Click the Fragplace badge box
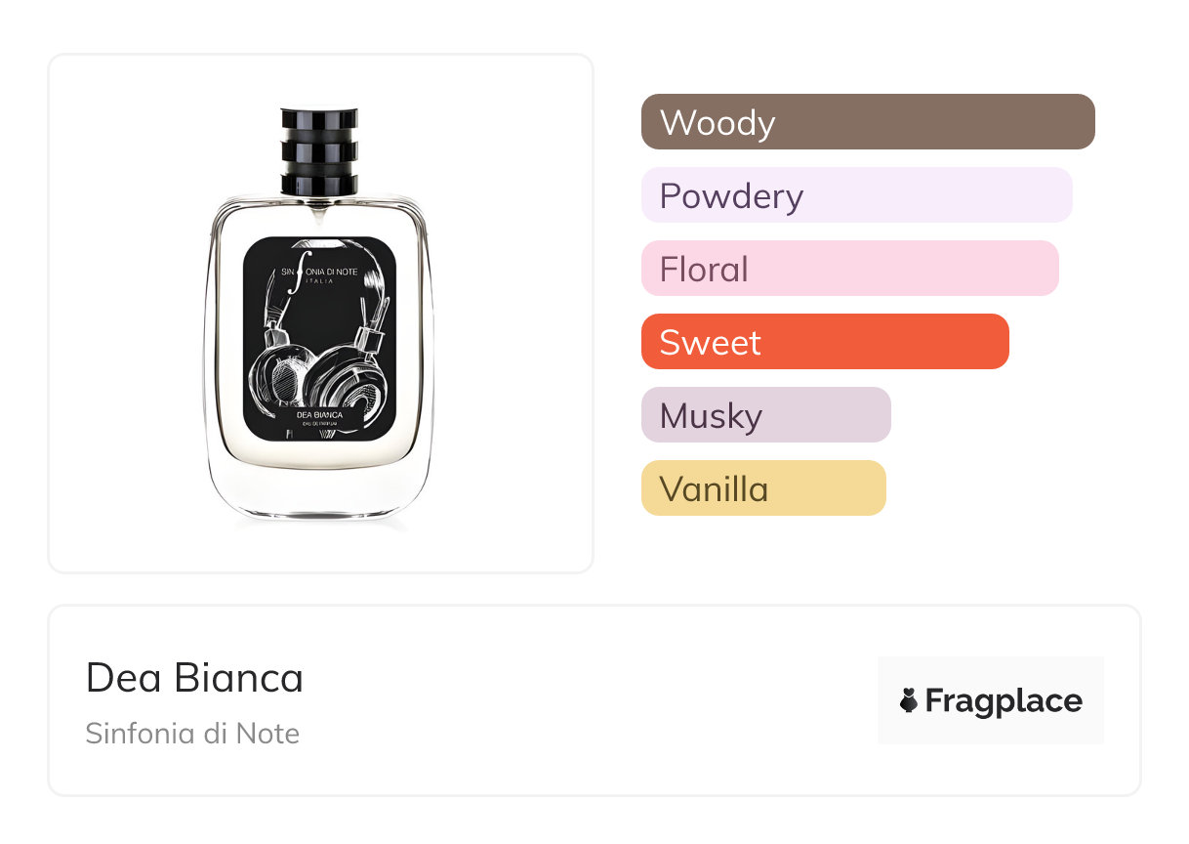1189x844 pixels. pyautogui.click(x=991, y=700)
